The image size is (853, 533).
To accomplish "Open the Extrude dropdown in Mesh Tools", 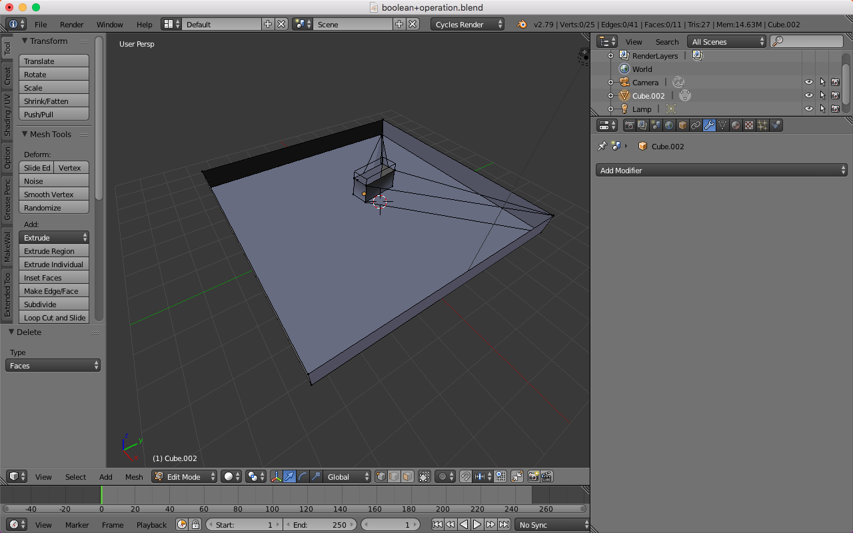I will coord(54,237).
